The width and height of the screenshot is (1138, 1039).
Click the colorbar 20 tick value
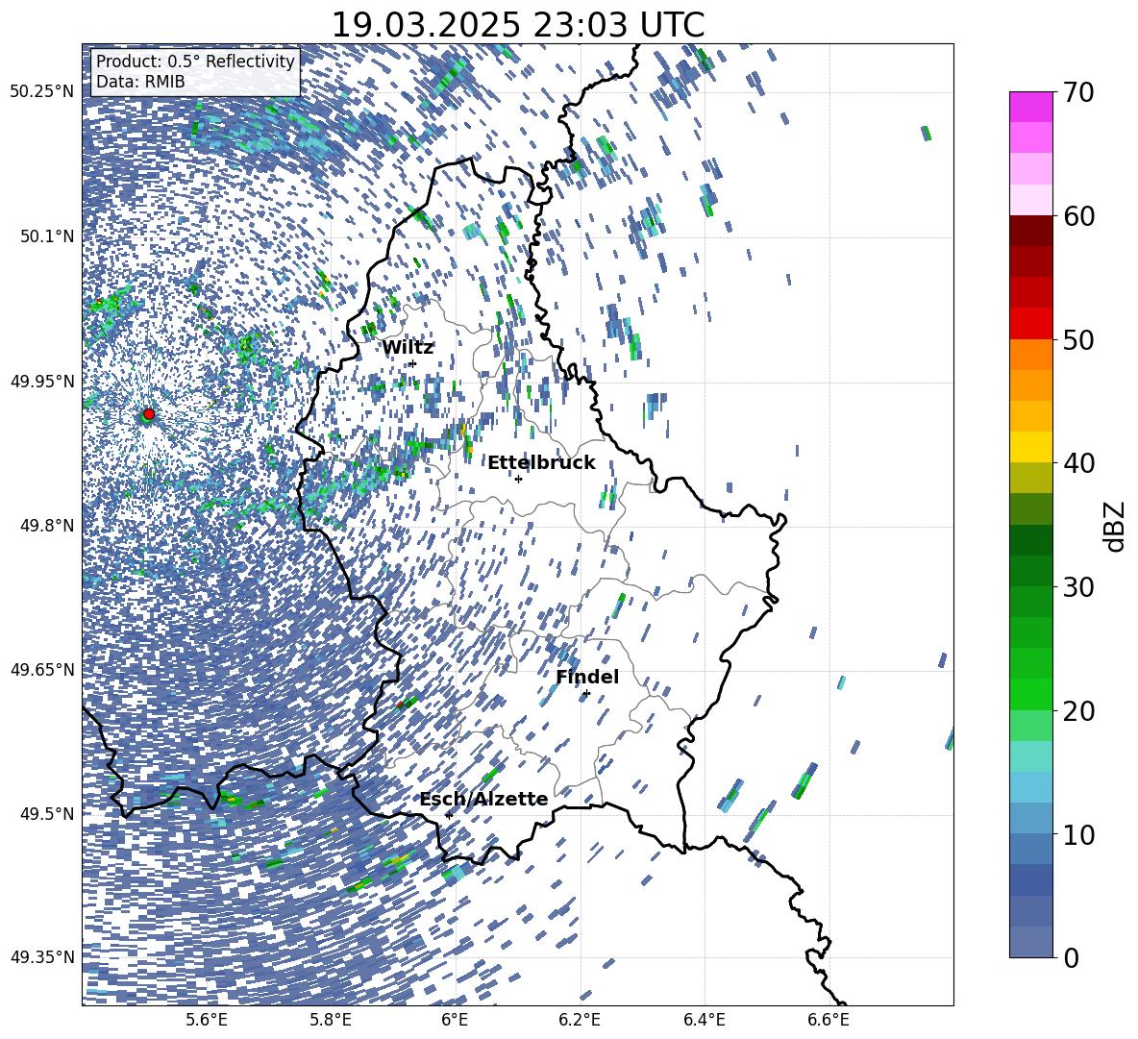1079,710
